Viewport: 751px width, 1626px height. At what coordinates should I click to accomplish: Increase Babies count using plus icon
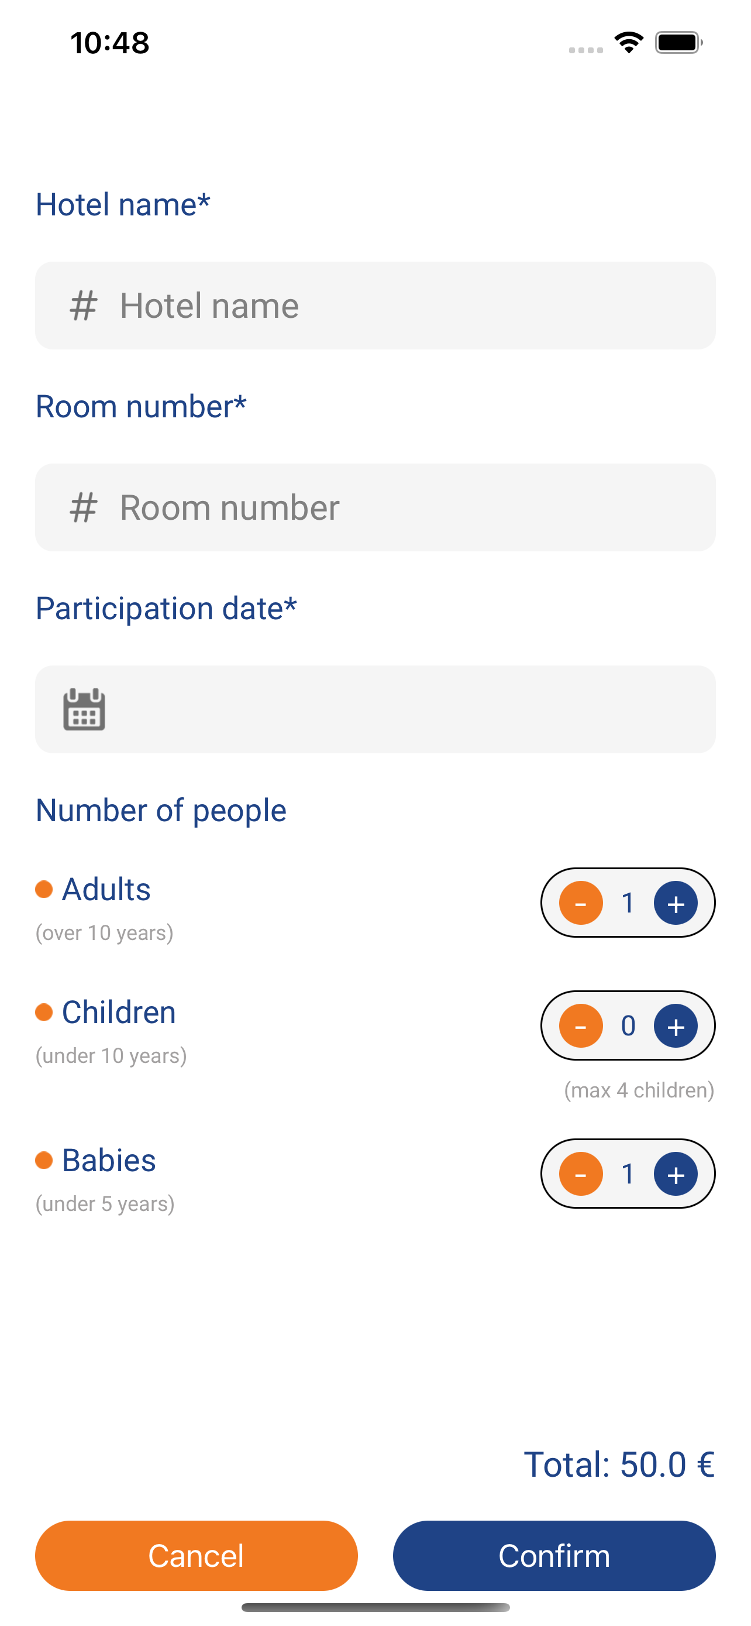point(676,1174)
